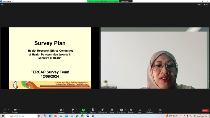Open the Participants panel
The image size is (210, 118).
62,110
